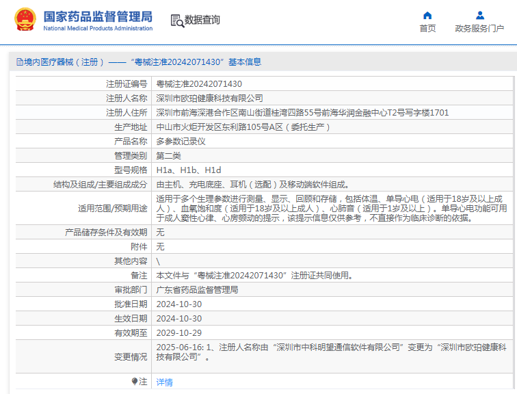Click the registrant address value ending 写字楼1701
517x394 pixels.
302,113
